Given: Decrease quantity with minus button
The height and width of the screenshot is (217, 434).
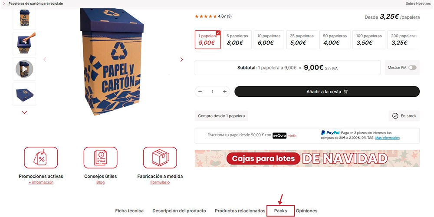Looking at the screenshot, I should [200, 92].
